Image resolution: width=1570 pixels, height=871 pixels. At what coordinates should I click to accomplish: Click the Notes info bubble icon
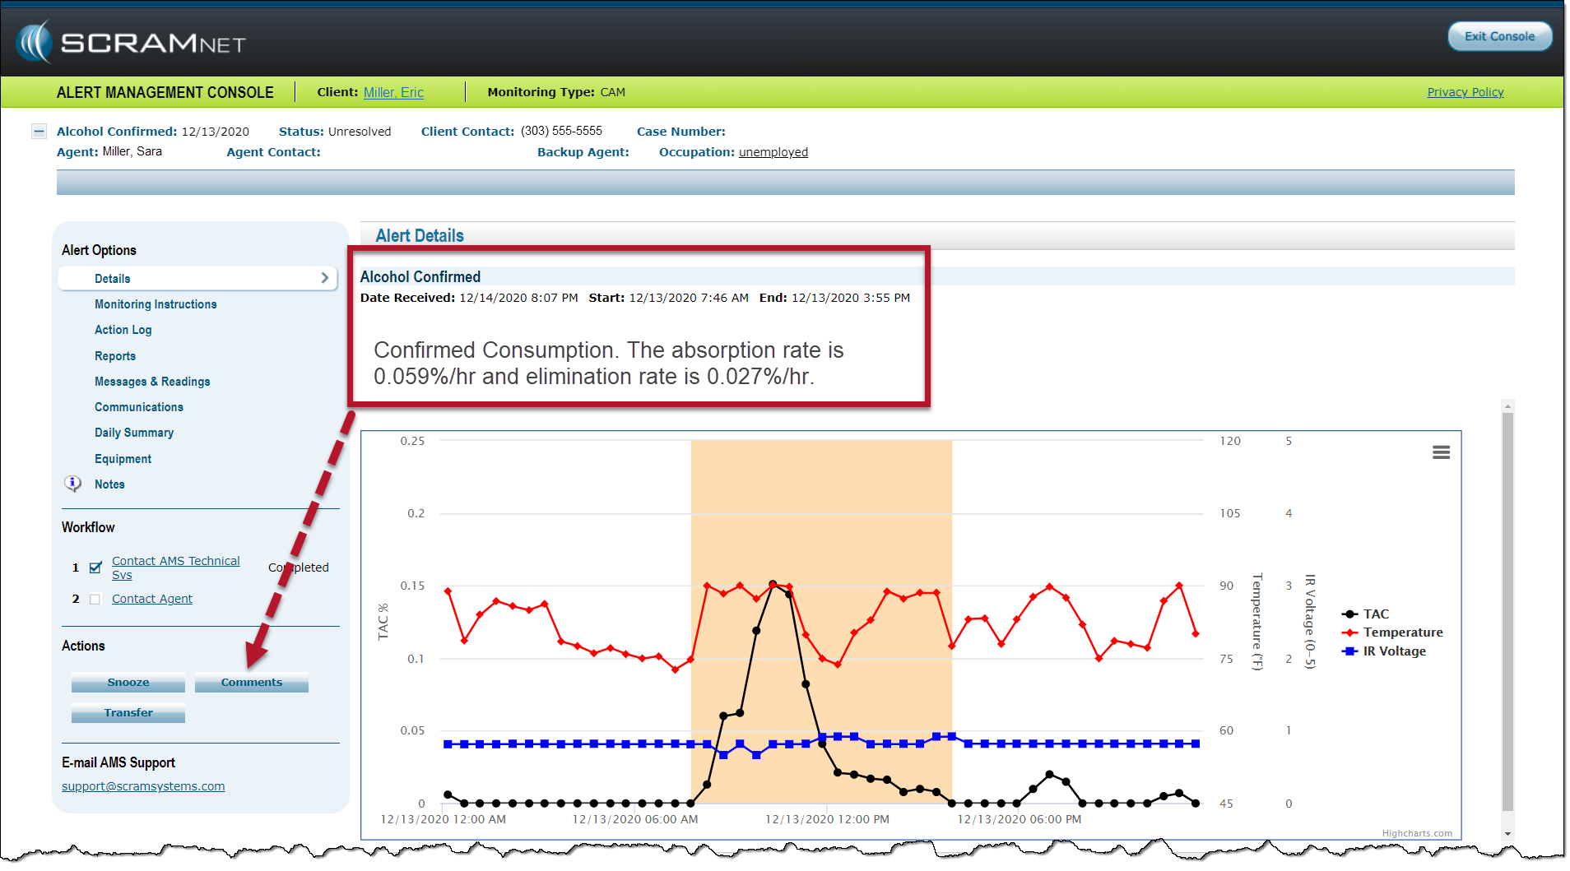click(x=72, y=484)
